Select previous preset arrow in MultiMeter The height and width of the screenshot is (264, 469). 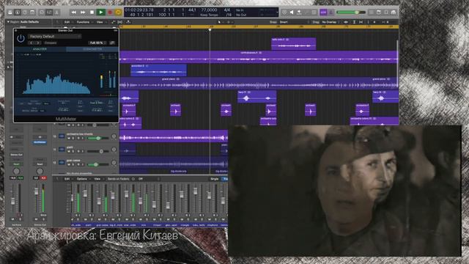pos(32,43)
